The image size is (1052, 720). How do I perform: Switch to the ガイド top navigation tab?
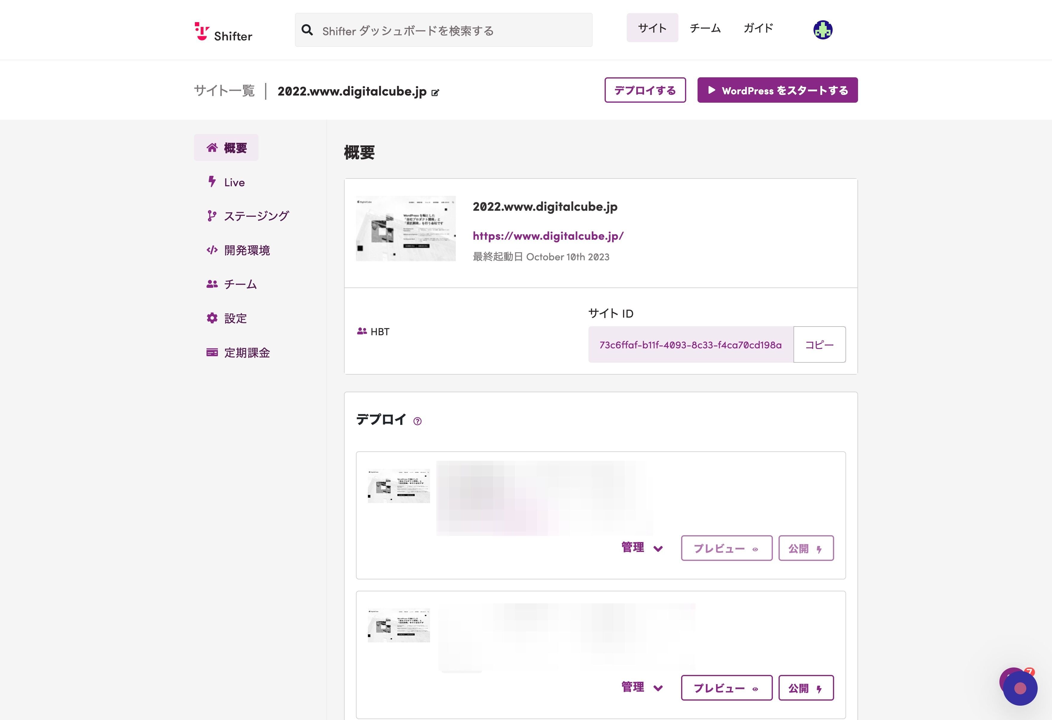[758, 28]
